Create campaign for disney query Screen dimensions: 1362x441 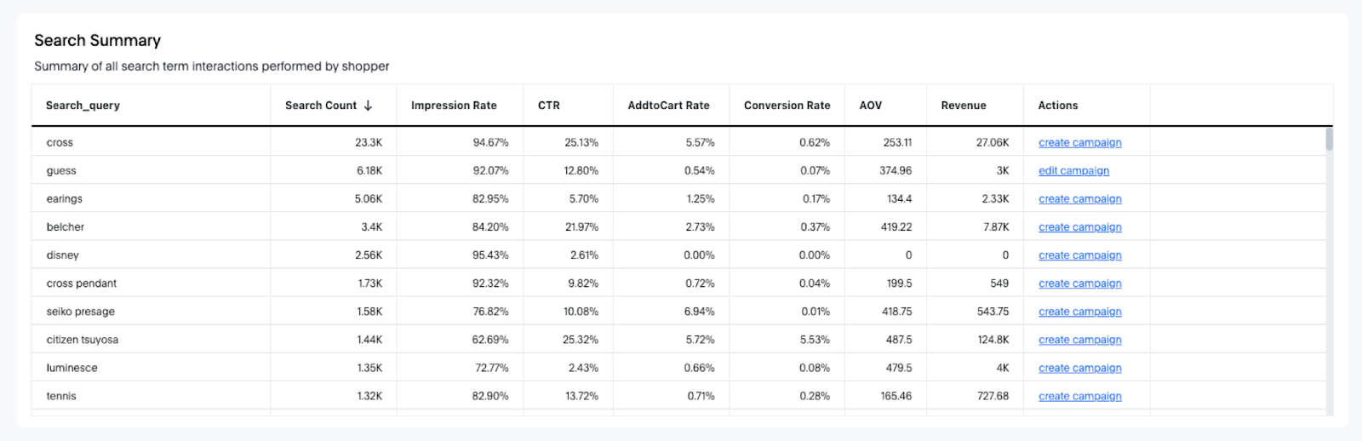(1079, 255)
